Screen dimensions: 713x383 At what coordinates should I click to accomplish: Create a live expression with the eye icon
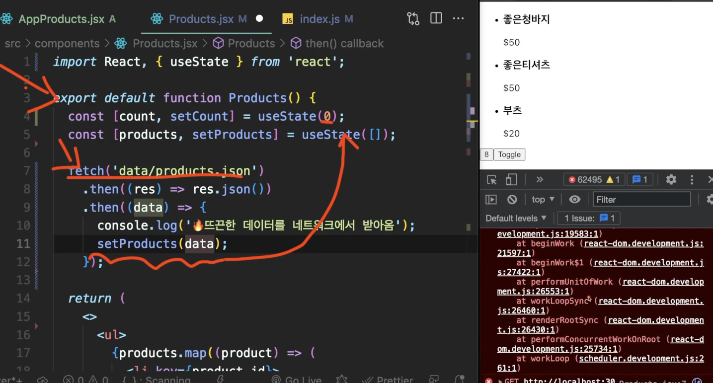pos(575,200)
